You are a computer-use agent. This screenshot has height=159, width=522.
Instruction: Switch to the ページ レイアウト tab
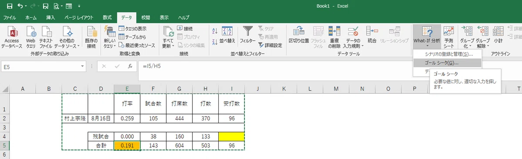pyautogui.click(x=79, y=18)
